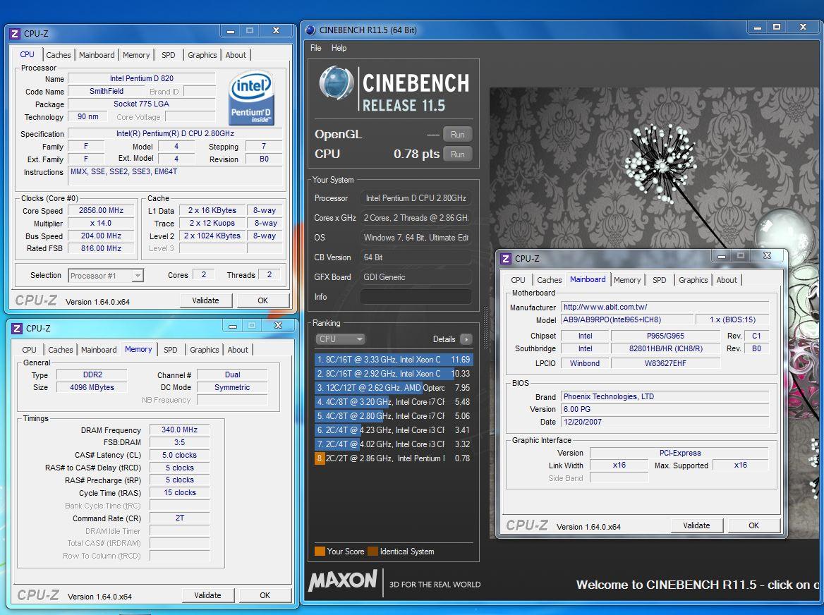Screen dimensions: 824x615
Task: Select ranking row 1 Intel Xeon 3.33 GHz
Action: (394, 360)
